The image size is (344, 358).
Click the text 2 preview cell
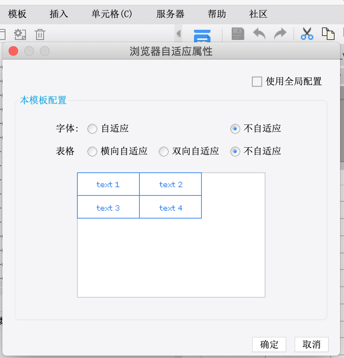tap(170, 184)
